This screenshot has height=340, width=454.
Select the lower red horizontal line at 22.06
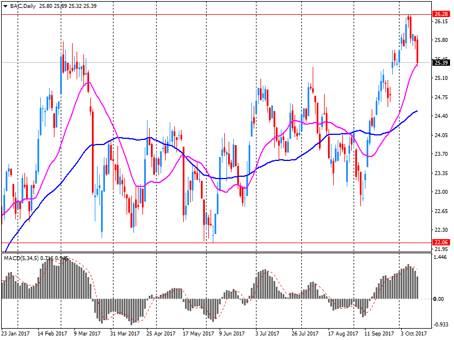[216, 243]
